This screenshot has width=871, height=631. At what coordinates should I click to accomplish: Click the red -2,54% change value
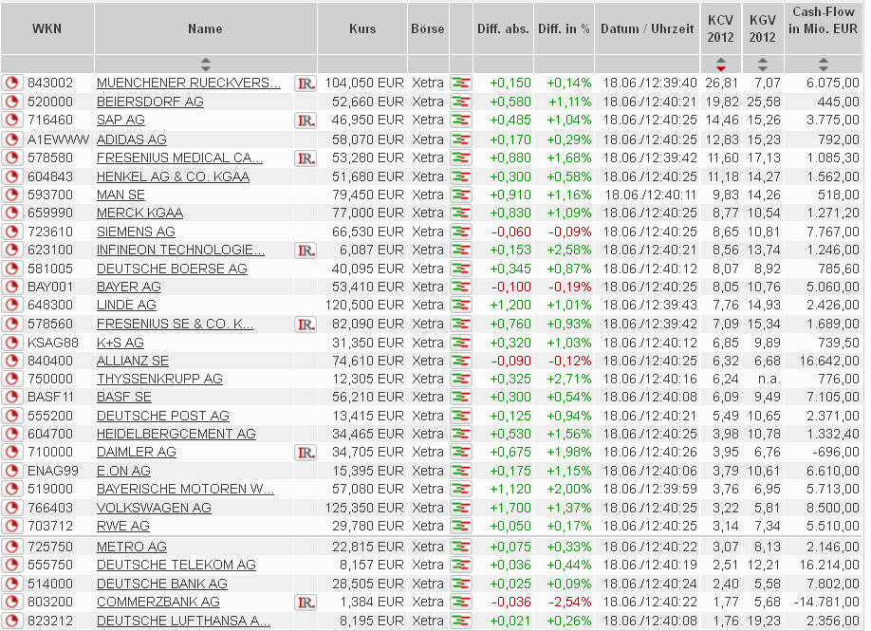pyautogui.click(x=569, y=603)
